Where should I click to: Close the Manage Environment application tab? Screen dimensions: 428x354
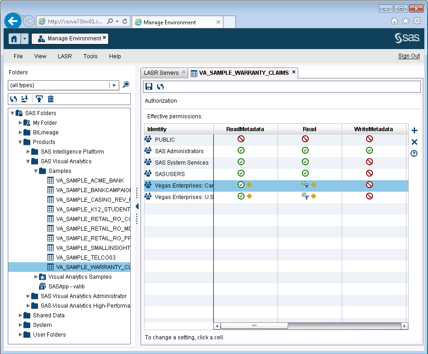coord(104,38)
